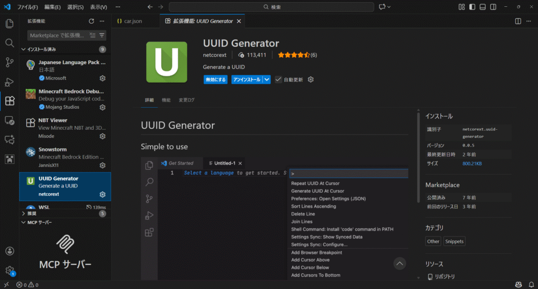Click the Marketplace extension search field
The width and height of the screenshot is (538, 289).
(x=57, y=35)
